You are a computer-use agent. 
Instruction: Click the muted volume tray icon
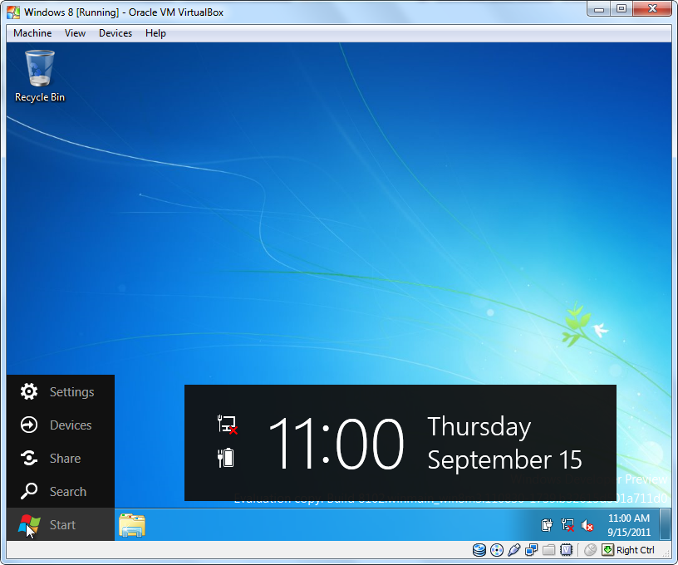587,525
